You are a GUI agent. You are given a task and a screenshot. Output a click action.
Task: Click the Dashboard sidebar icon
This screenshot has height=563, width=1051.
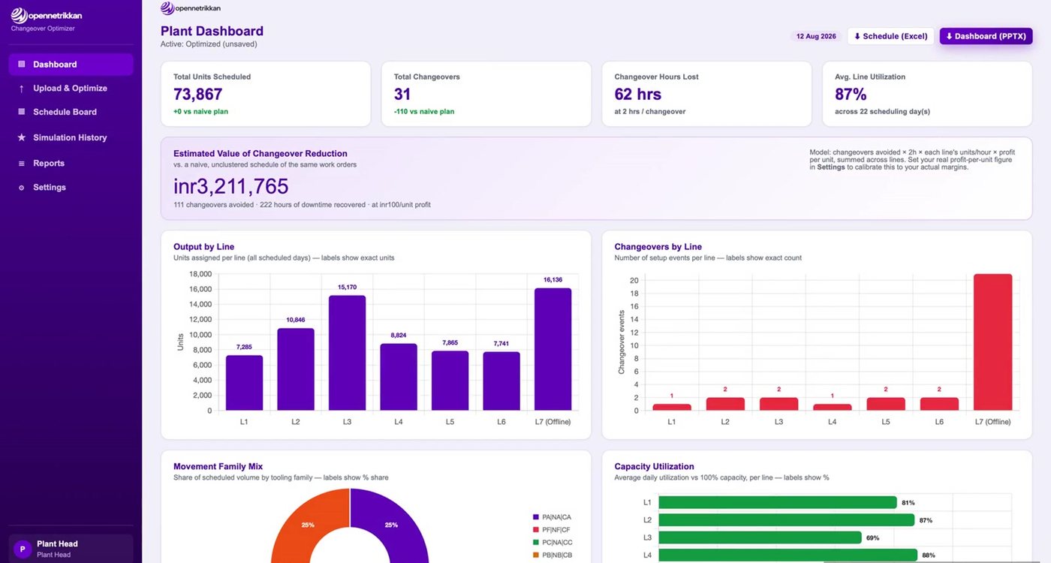coord(21,65)
